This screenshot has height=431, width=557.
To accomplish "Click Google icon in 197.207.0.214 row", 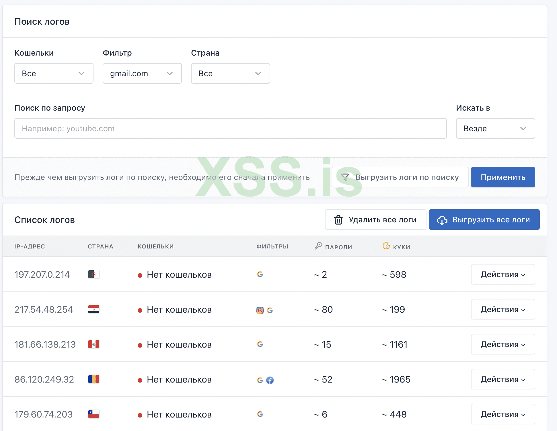I will pyautogui.click(x=260, y=274).
